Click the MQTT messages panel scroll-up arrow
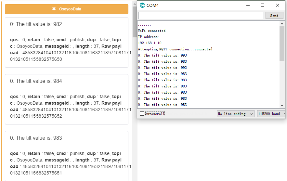Image resolution: width=287 pixels, height=181 pixels. pyautogui.click(x=135, y=4)
